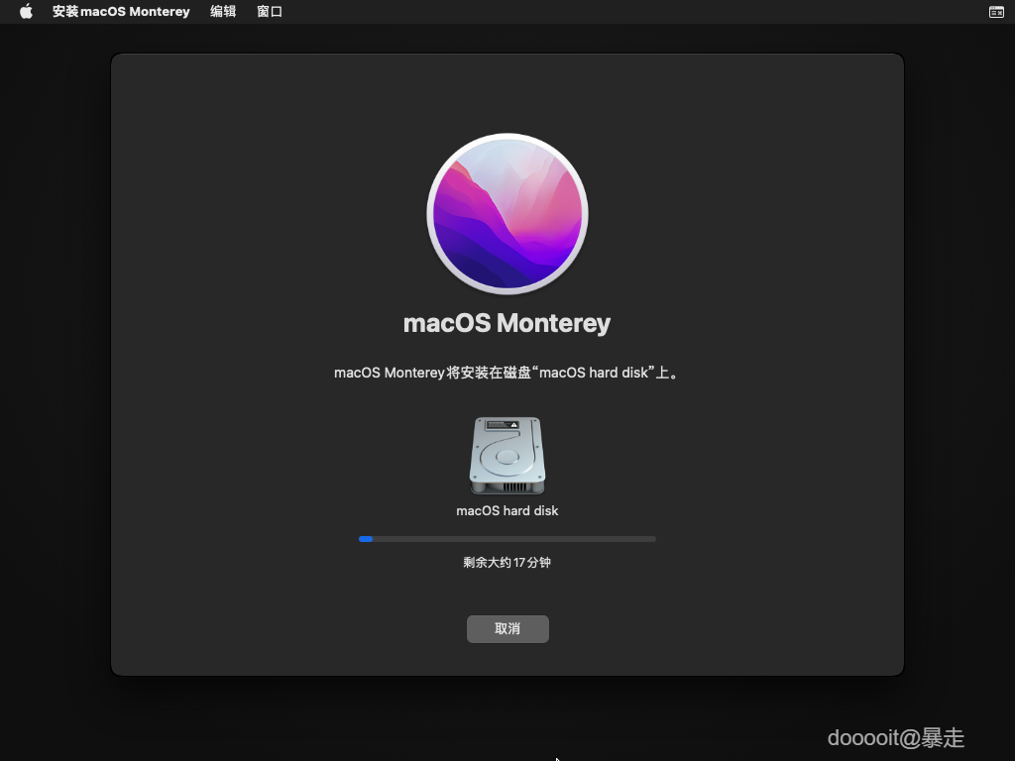Viewport: 1015px width, 761px height.
Task: Click the keyboard status icon at top right
Action: pos(998,11)
